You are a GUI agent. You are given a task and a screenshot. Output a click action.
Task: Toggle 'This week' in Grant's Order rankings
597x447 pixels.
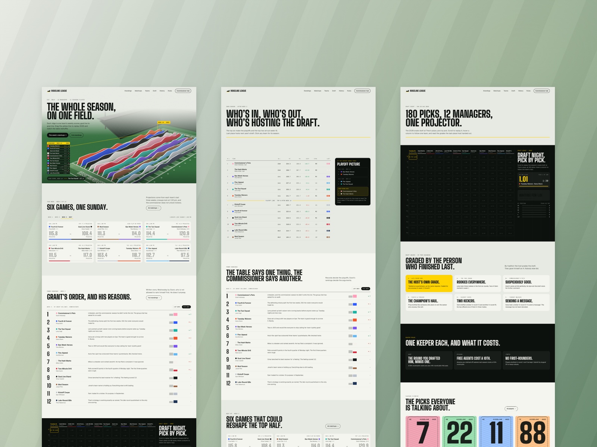click(186, 307)
